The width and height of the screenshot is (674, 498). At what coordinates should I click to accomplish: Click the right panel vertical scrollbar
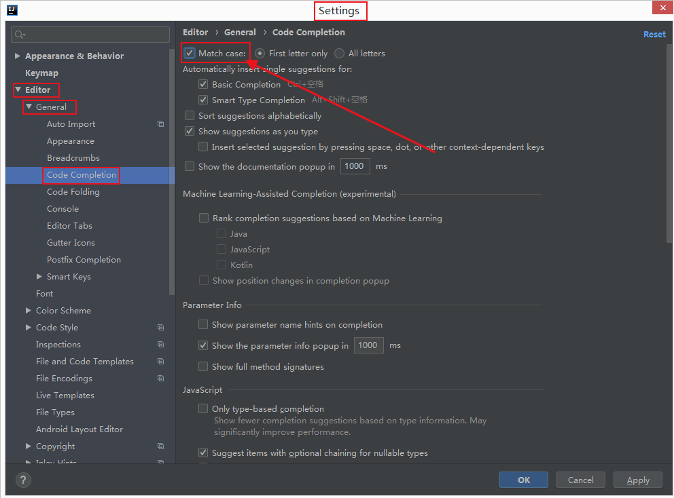click(x=669, y=144)
